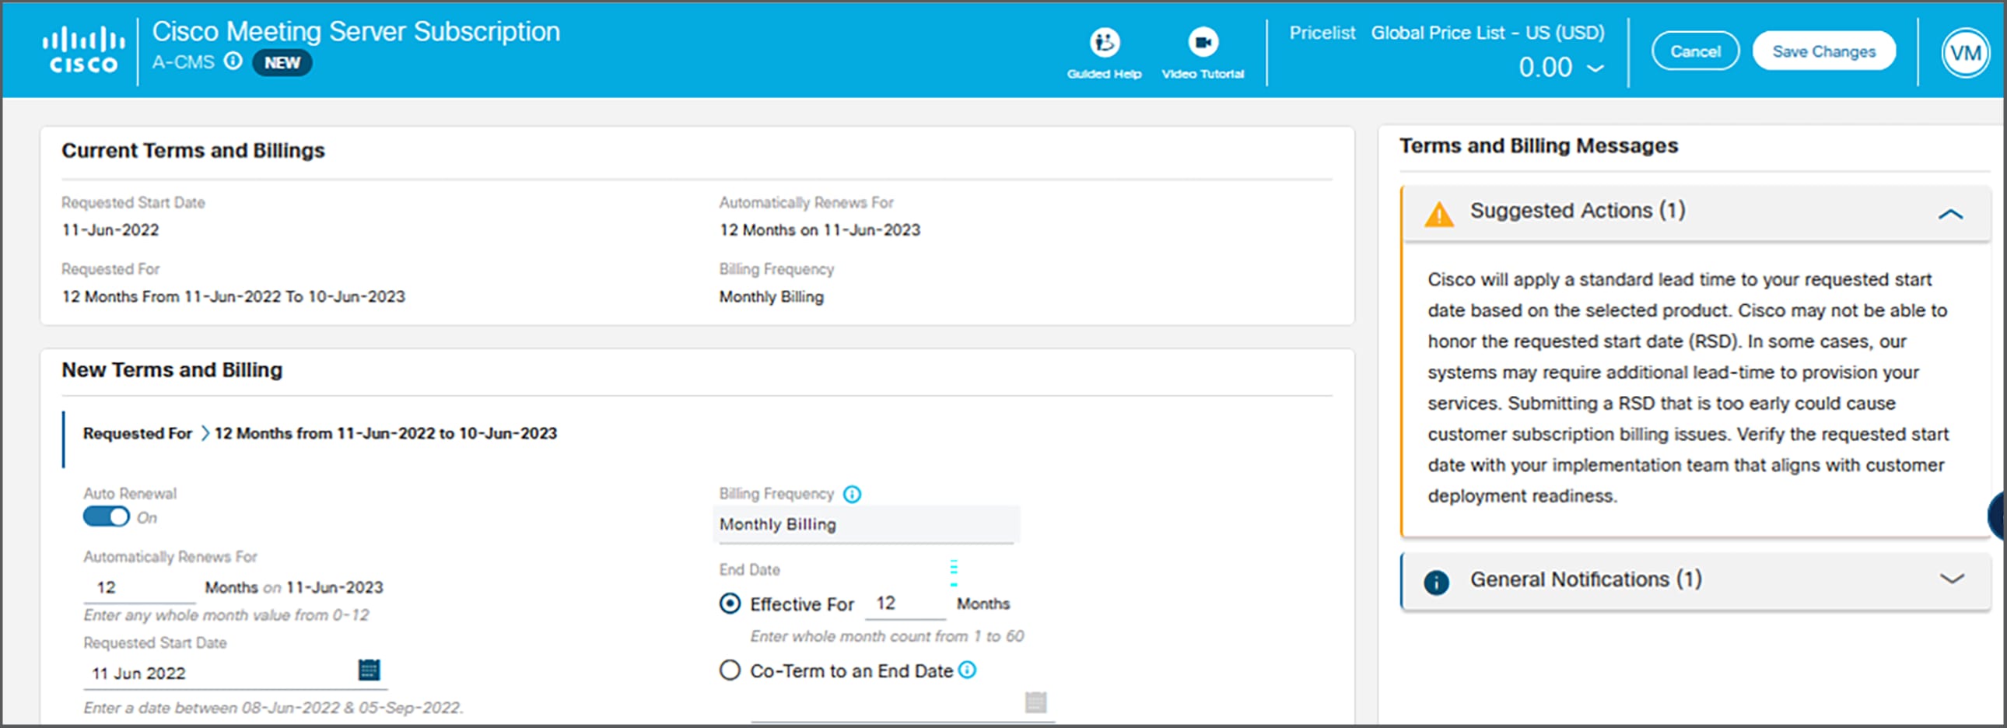Edit the Automatically Renews For months field
The height and width of the screenshot is (728, 2007).
pyautogui.click(x=139, y=587)
